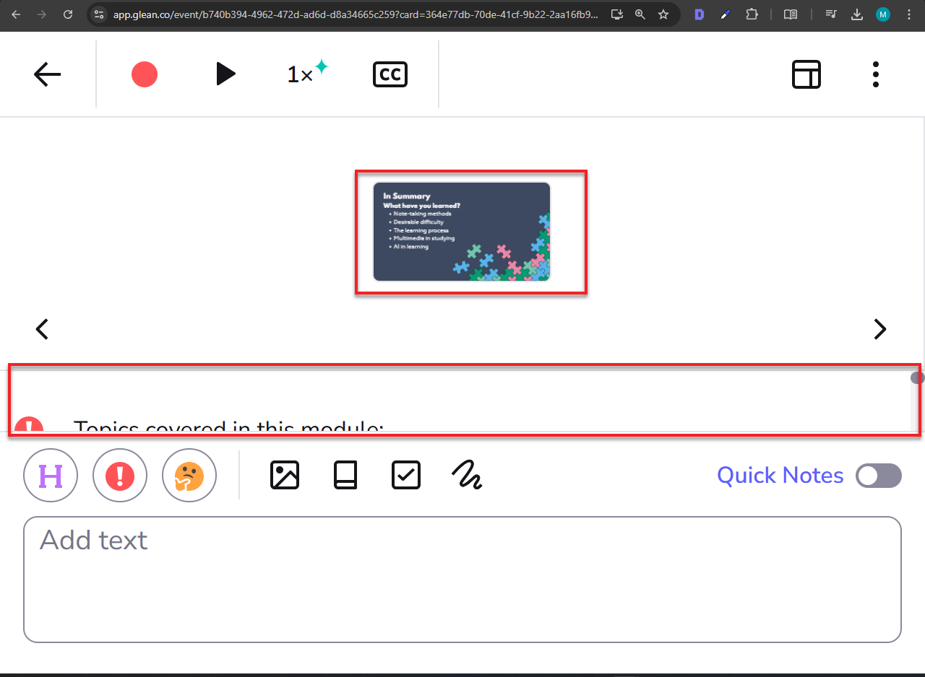Go to the previous slide
The height and width of the screenshot is (677, 925).
click(43, 329)
